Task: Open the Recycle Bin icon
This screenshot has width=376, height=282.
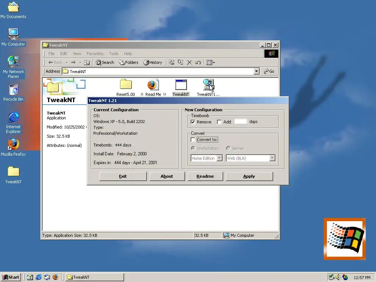Action: click(x=13, y=93)
